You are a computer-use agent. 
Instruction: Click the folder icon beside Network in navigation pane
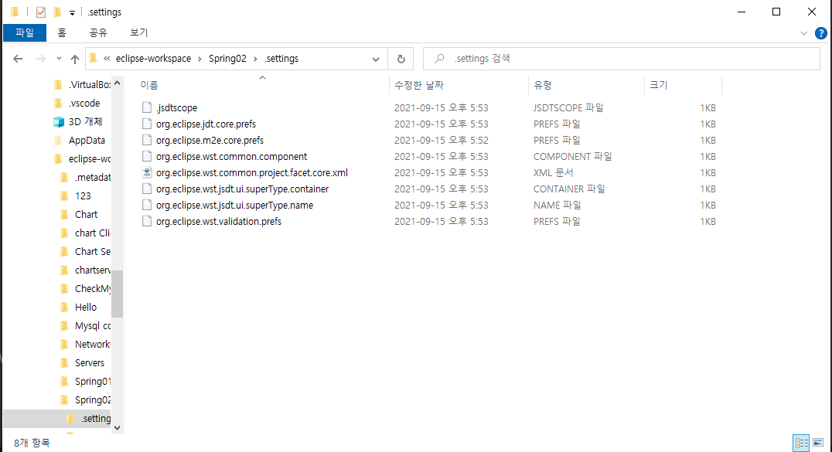click(64, 345)
